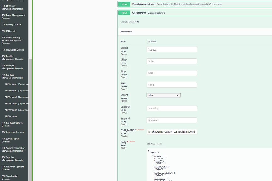
Task: Open the $count false dropdown
Action: pyautogui.click(x=164, y=95)
